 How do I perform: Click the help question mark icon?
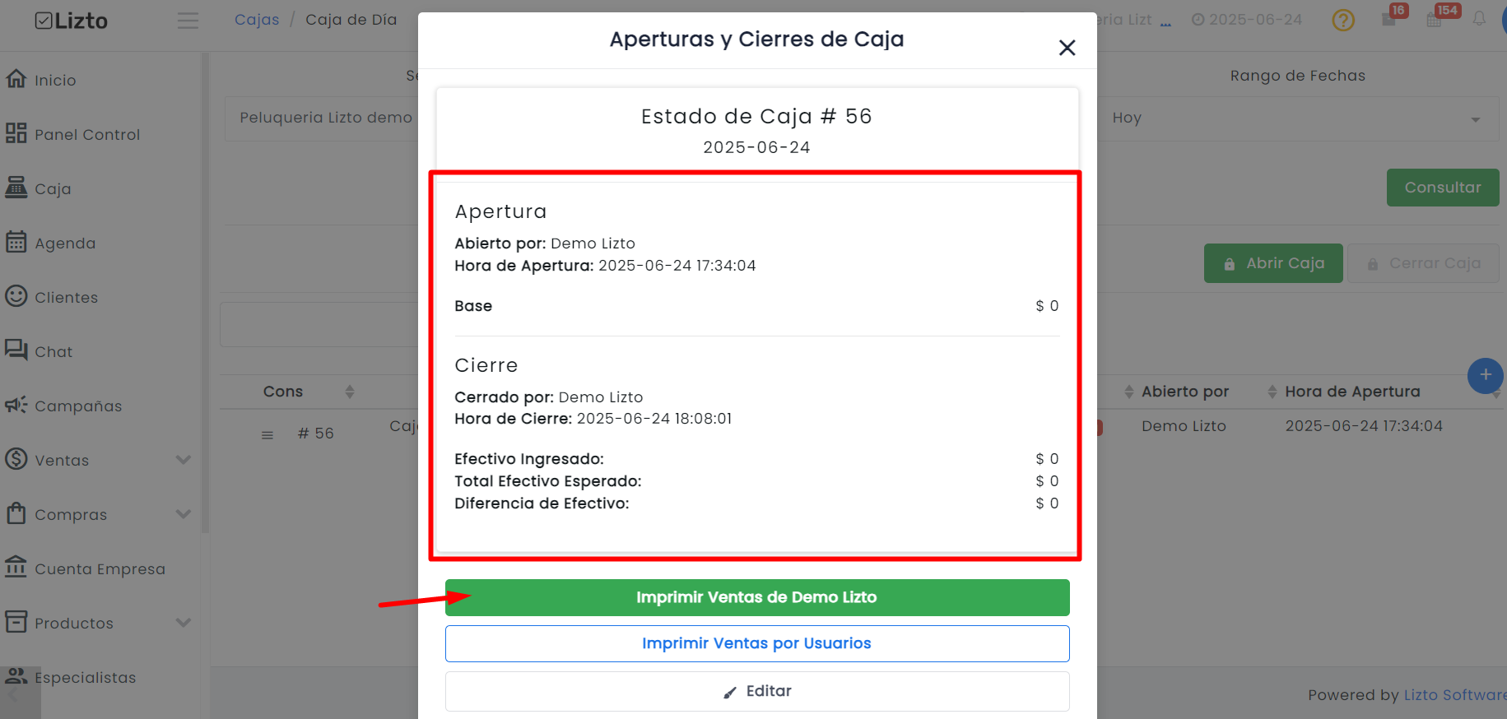tap(1343, 20)
